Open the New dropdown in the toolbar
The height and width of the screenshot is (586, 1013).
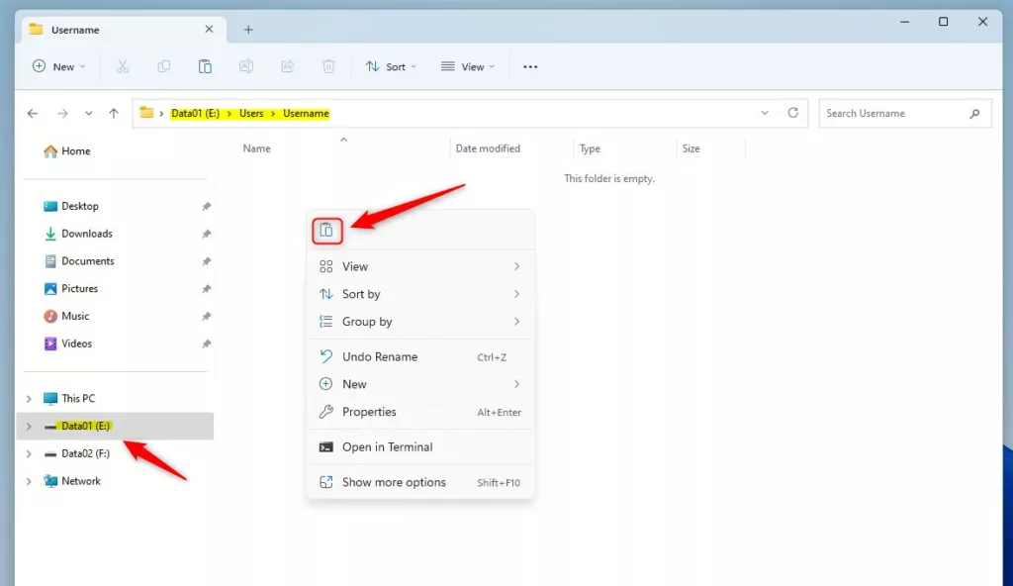[58, 66]
